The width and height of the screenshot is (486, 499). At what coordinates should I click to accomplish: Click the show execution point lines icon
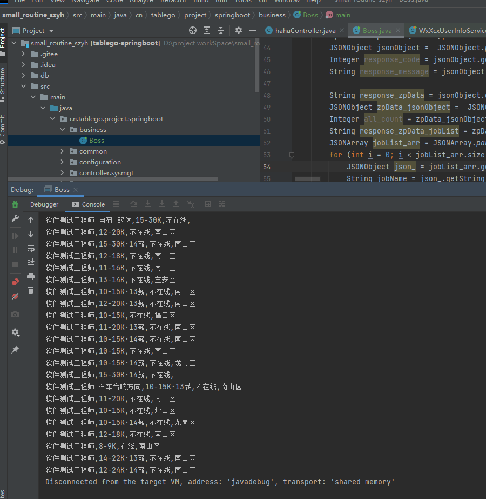pyautogui.click(x=116, y=204)
